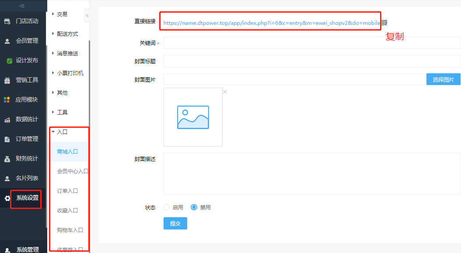Click inside the 封面描述 textarea
This screenshot has height=253, width=461.
312,174
